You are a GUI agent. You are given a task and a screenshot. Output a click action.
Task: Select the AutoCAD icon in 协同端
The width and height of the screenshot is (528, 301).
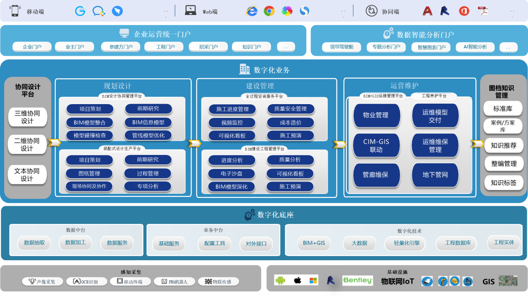pyautogui.click(x=427, y=11)
